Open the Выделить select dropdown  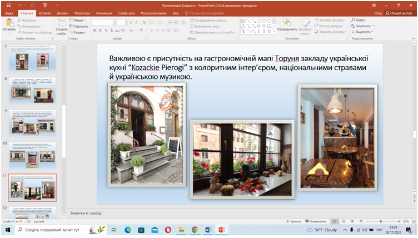tap(362, 32)
